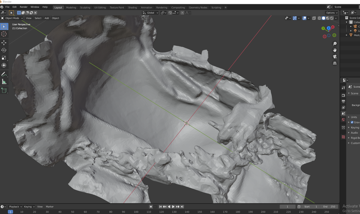The image size is (360, 214).
Task: Switch to the Sculpting workspace tab
Action: tap(85, 8)
